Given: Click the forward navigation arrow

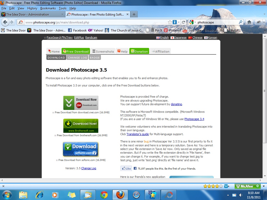Looking at the screenshot, I should coord(11,22).
